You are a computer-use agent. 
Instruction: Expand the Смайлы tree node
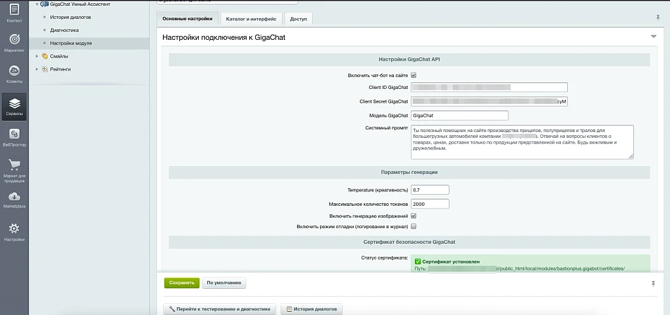37,56
